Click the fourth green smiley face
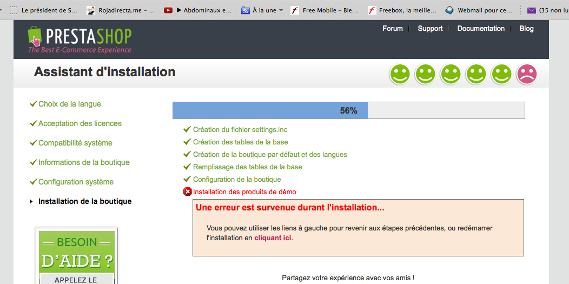The image size is (569, 284). tap(476, 74)
